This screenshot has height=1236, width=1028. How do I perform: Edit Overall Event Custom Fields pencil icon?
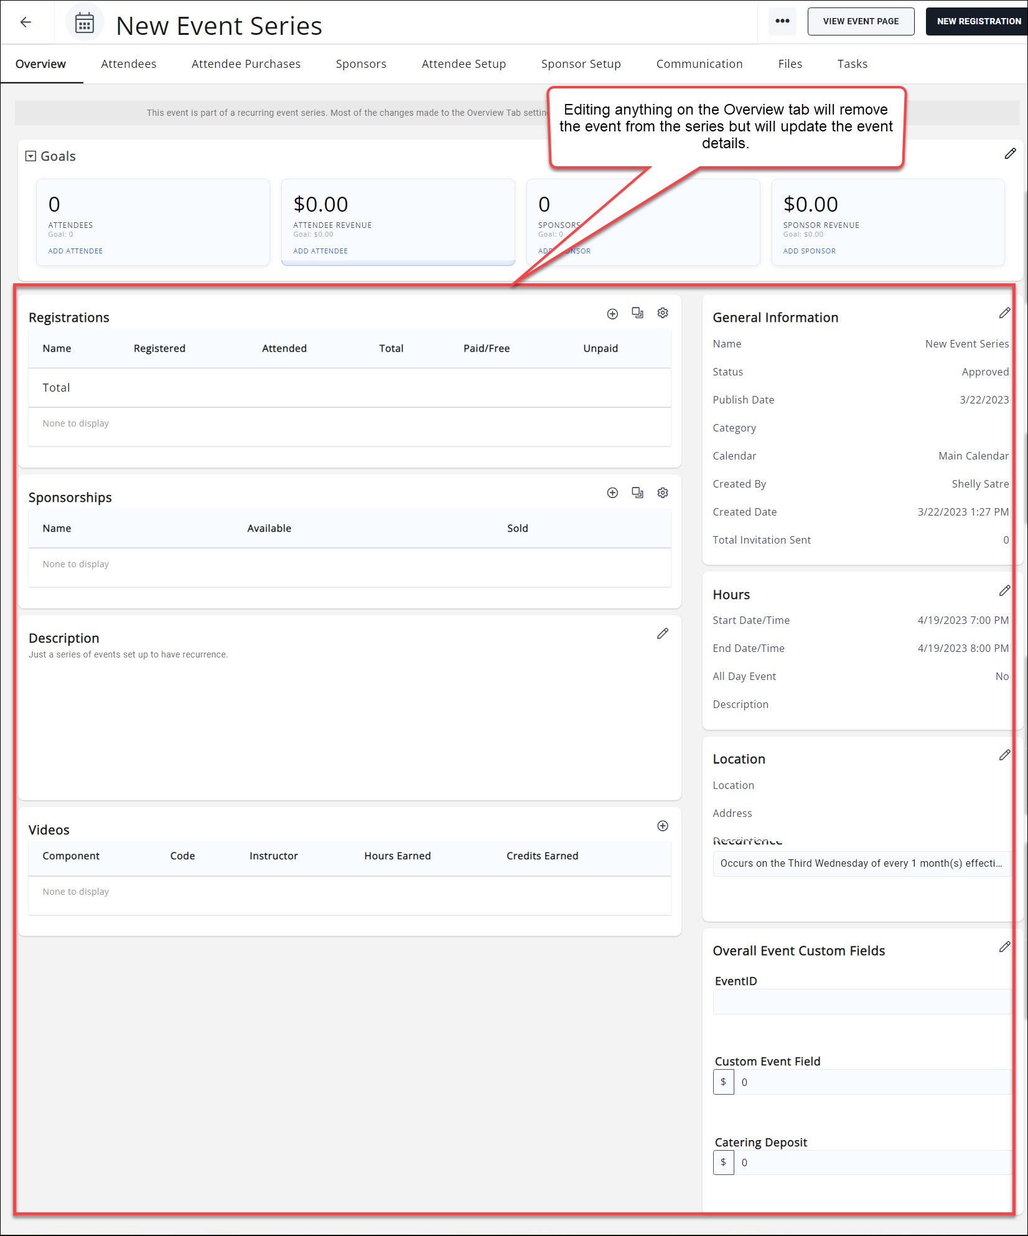1005,946
